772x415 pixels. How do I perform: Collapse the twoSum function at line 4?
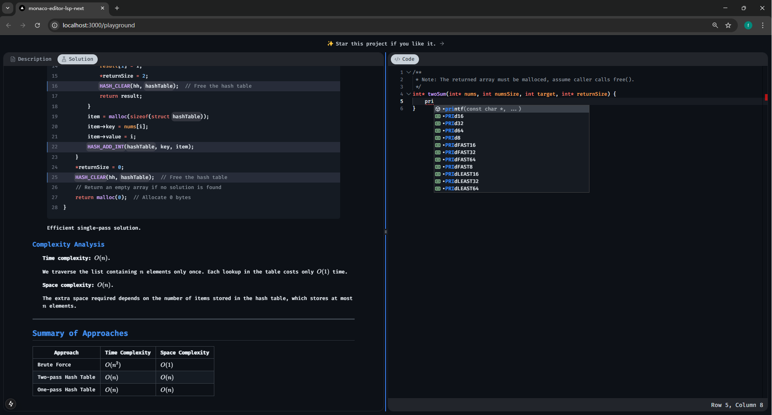(409, 94)
